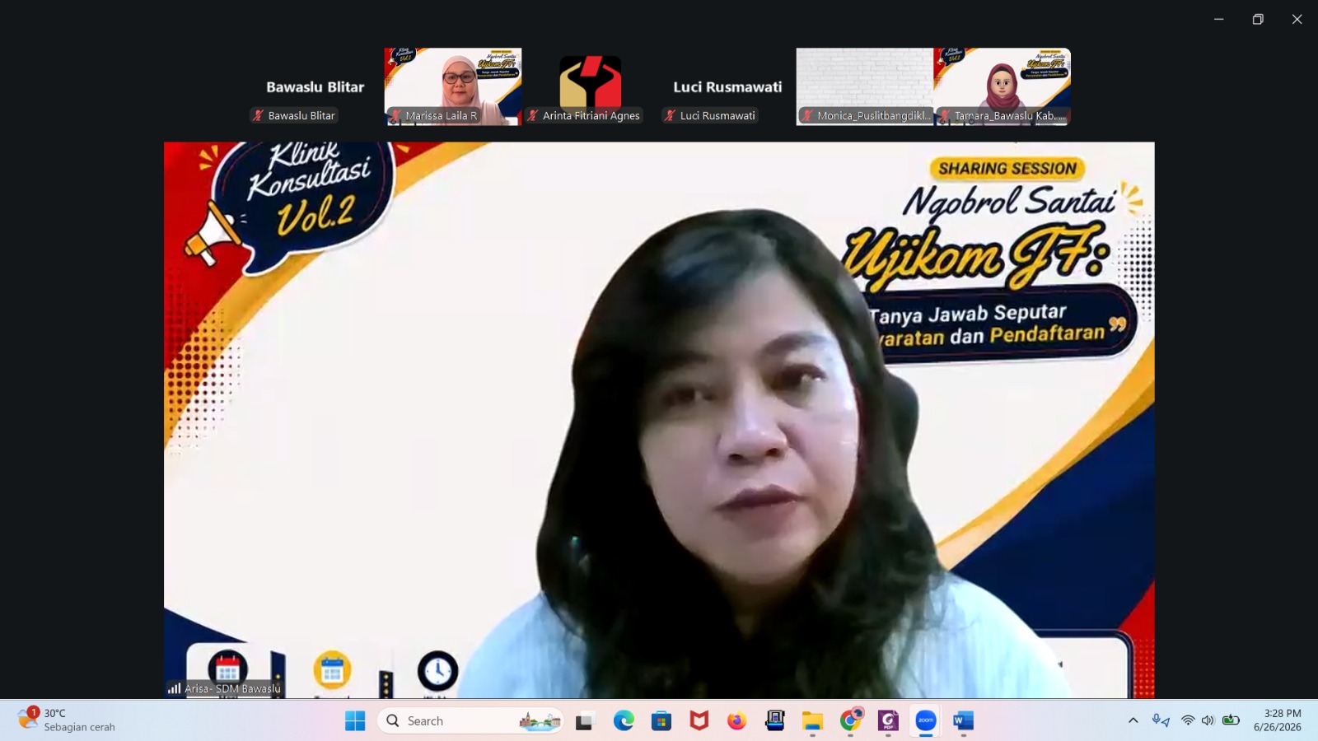Open the McAfee shield icon in taskbar
1318x741 pixels.
699,721
